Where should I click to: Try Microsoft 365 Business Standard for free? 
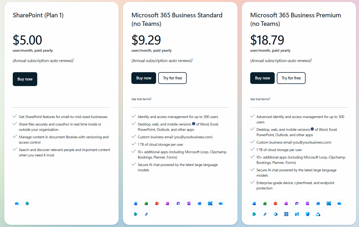pyautogui.click(x=172, y=78)
